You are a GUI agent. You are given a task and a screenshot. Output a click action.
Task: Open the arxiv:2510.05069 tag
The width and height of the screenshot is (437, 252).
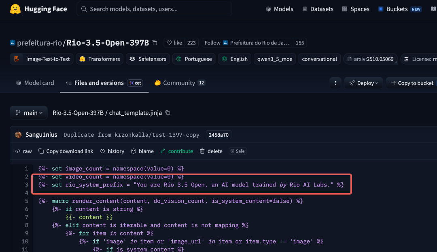370,59
